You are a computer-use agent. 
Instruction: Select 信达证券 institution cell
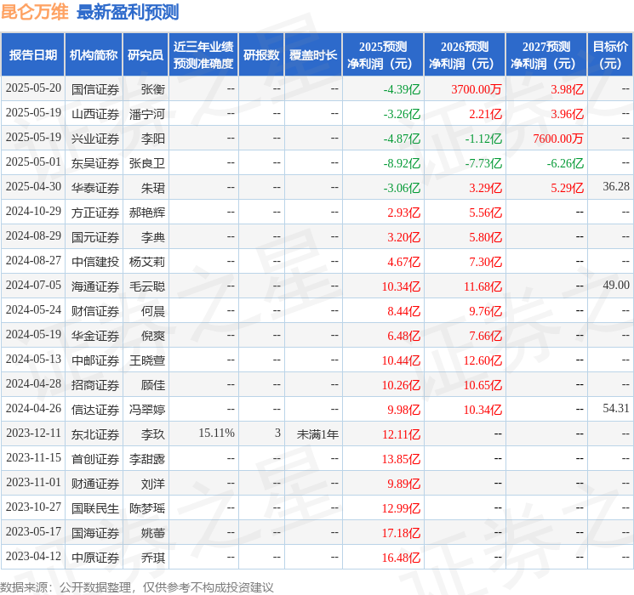point(95,410)
